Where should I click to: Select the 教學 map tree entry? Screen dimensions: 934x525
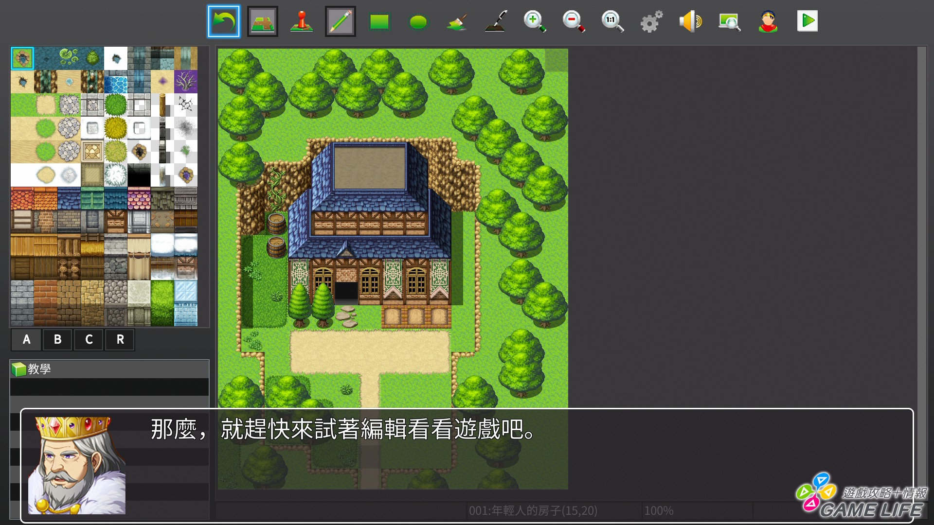coord(109,369)
